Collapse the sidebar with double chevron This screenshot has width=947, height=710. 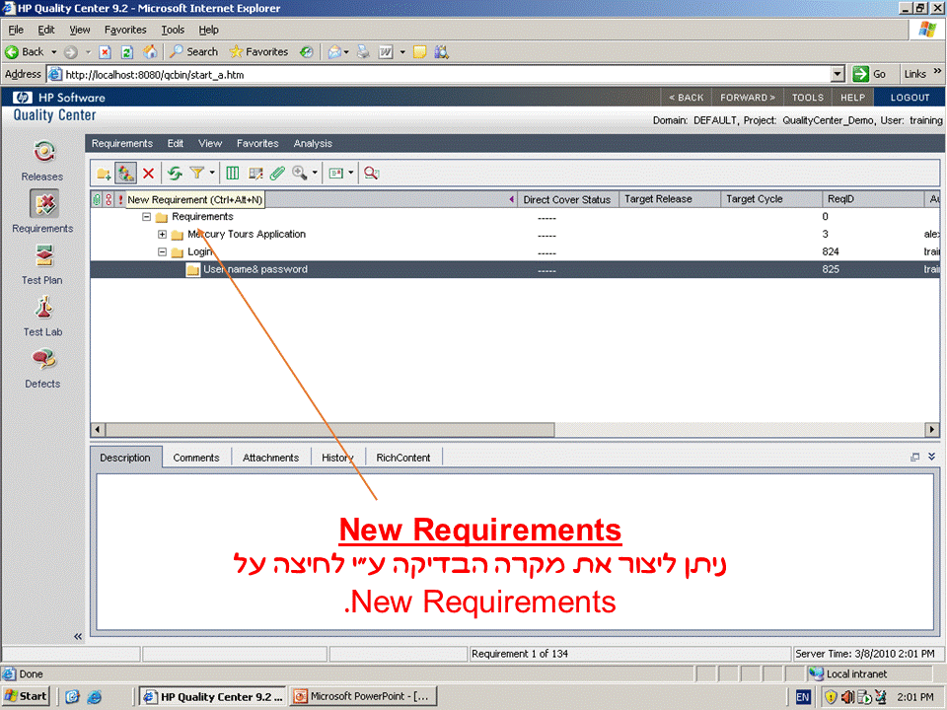(x=77, y=636)
